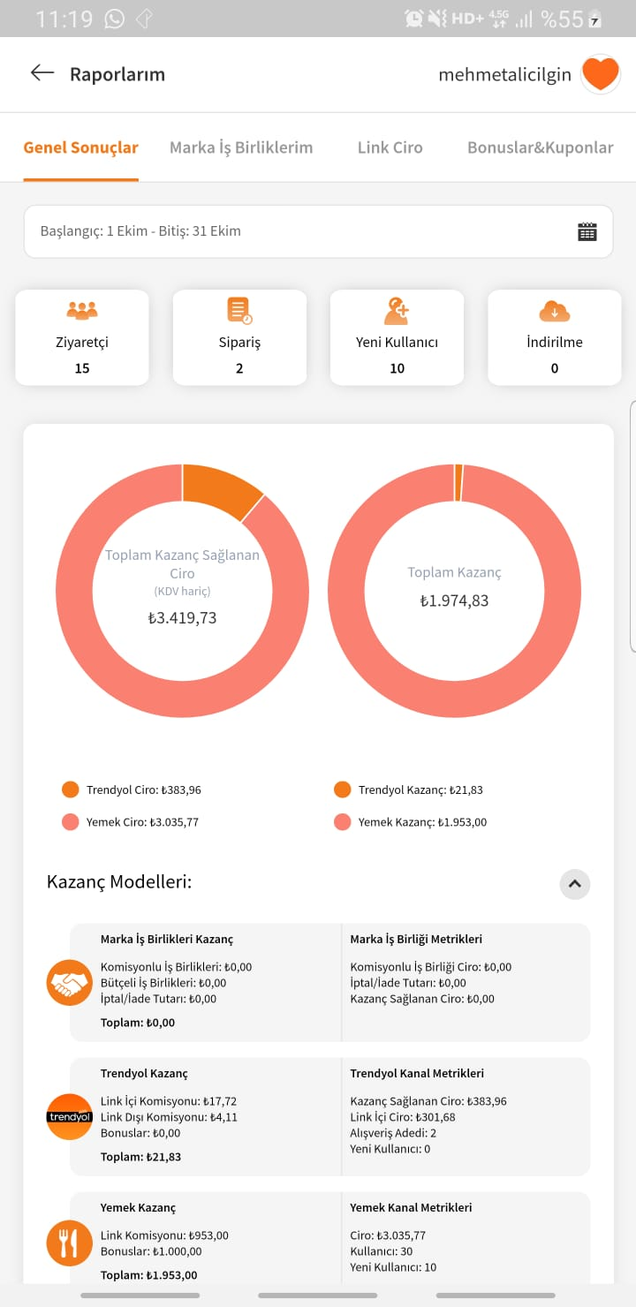This screenshot has width=636, height=1307.
Task: Tap the alarm icon in status bar
Action: [x=413, y=19]
